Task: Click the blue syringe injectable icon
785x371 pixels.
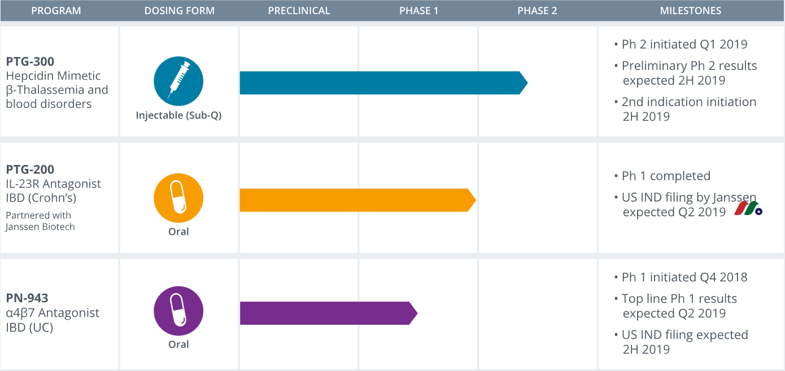Action: 178,81
